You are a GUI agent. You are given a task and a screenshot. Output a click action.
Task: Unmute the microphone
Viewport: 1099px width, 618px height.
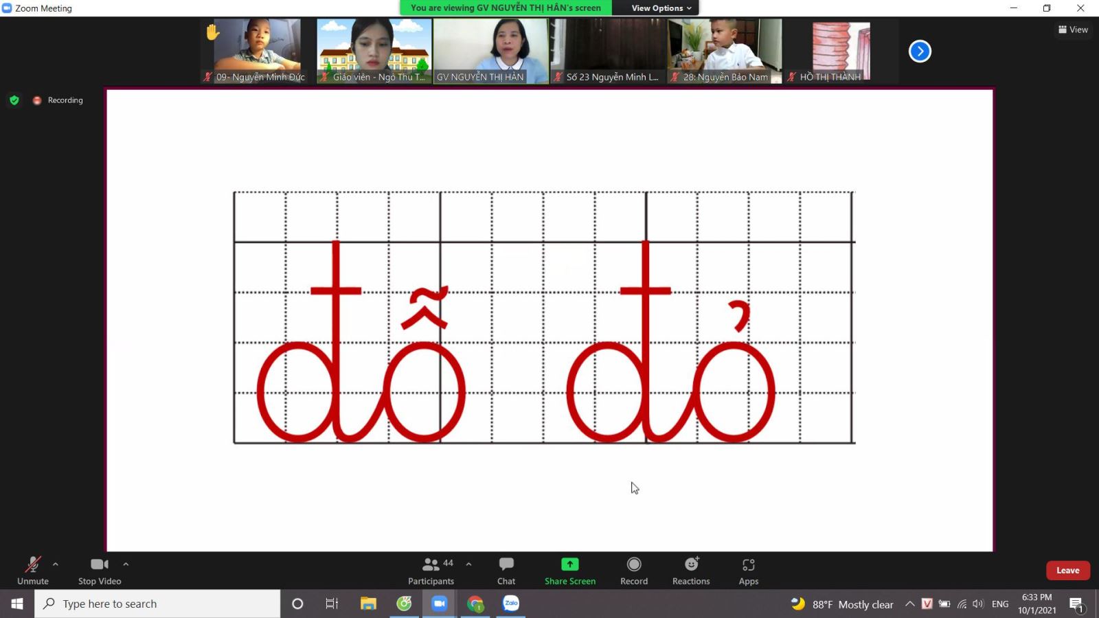32,570
